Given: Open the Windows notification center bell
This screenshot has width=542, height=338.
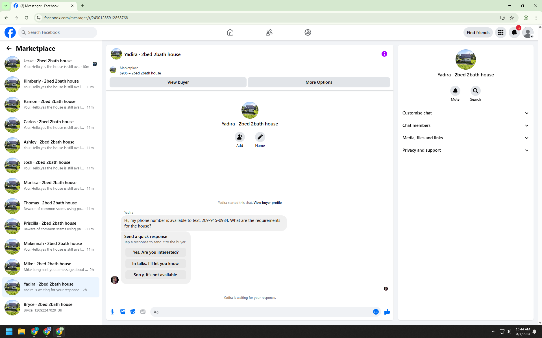Looking at the screenshot, I should tap(534, 332).
